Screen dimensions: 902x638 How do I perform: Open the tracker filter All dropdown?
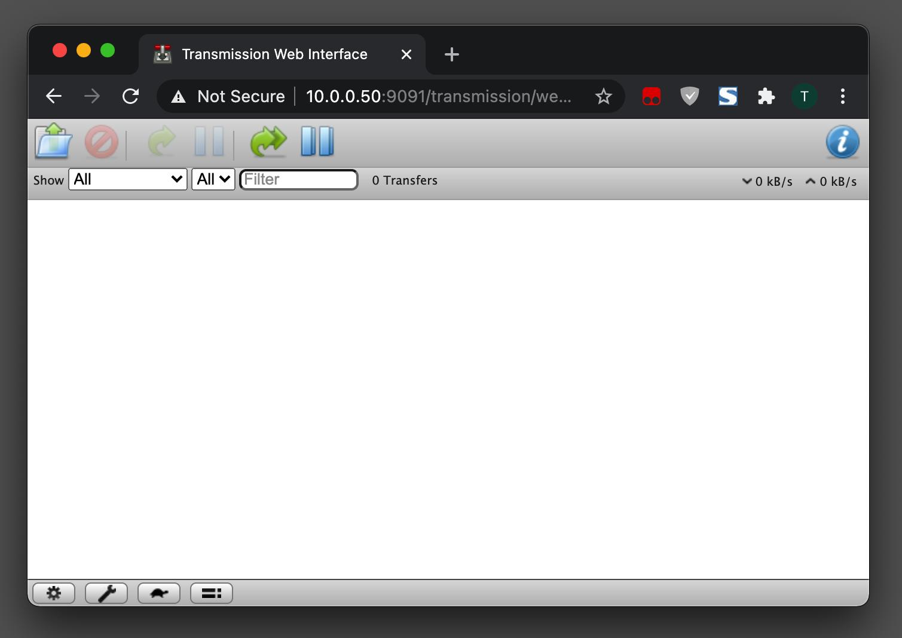click(213, 179)
